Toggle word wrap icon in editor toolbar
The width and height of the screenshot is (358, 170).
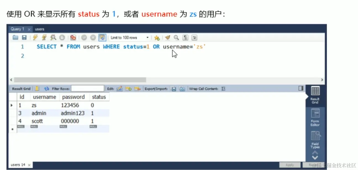point(195,38)
